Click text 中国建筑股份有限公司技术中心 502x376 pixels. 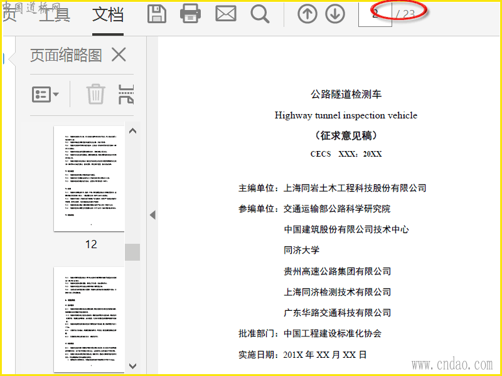346,229
